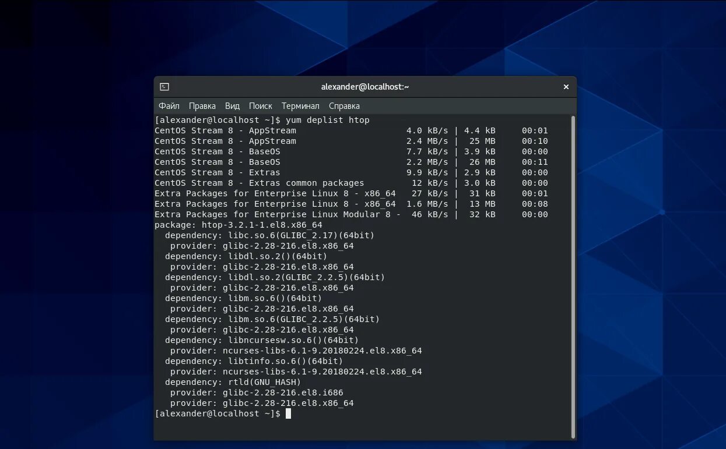Open the Справка menu
This screenshot has width=726, height=449.
click(x=344, y=106)
